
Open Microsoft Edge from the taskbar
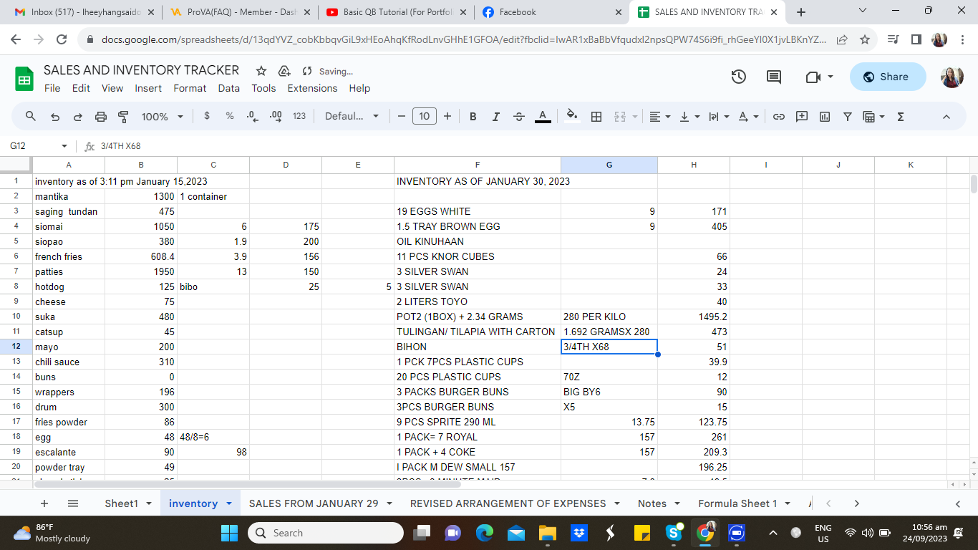point(485,533)
